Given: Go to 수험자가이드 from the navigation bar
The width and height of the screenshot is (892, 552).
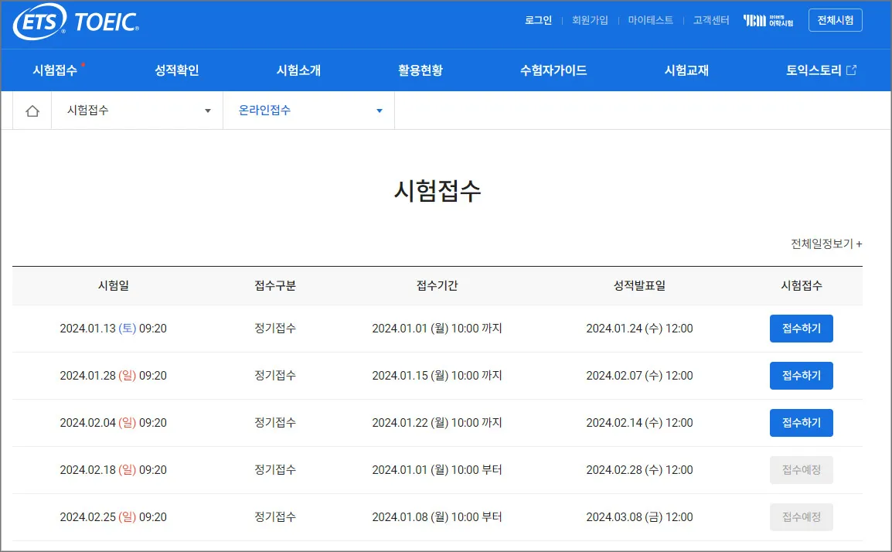Looking at the screenshot, I should point(553,70).
